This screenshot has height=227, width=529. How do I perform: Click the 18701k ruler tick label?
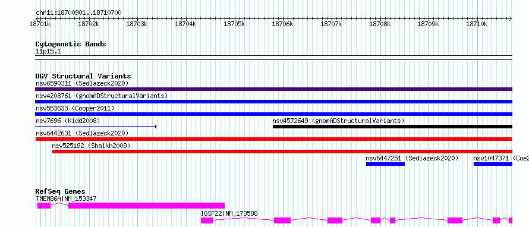(40, 24)
